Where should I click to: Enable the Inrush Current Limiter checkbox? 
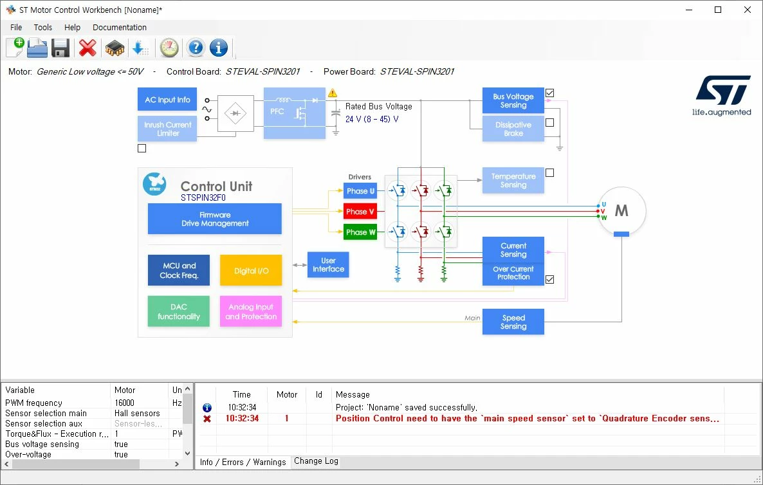142,149
